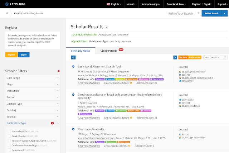Open PubMed ID 2231712 identifier
Viewport: 229px width, 153px height.
[186, 75]
